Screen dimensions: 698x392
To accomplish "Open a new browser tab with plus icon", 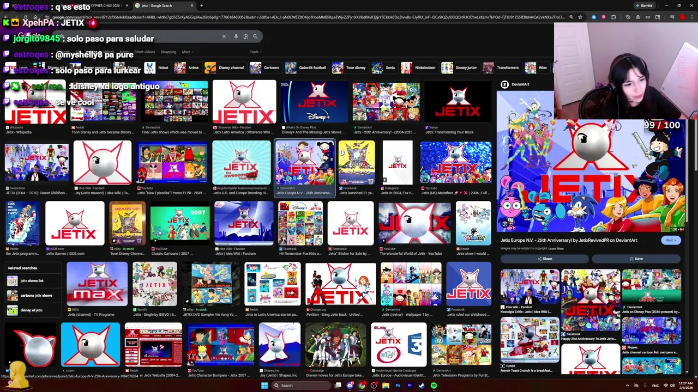I will click(201, 5).
